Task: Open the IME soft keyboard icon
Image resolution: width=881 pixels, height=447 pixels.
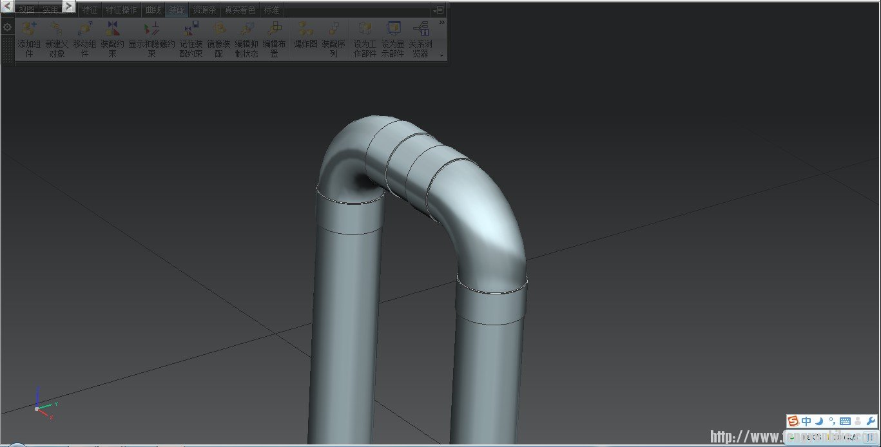Action: [x=844, y=421]
